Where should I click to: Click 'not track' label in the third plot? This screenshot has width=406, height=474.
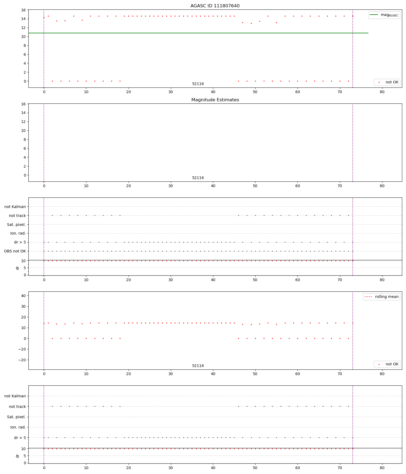pyautogui.click(x=17, y=216)
